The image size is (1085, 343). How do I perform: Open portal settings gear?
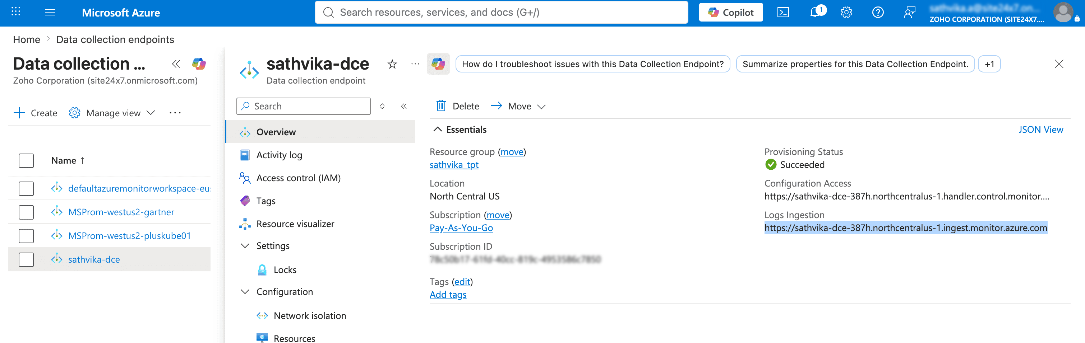pyautogui.click(x=846, y=12)
